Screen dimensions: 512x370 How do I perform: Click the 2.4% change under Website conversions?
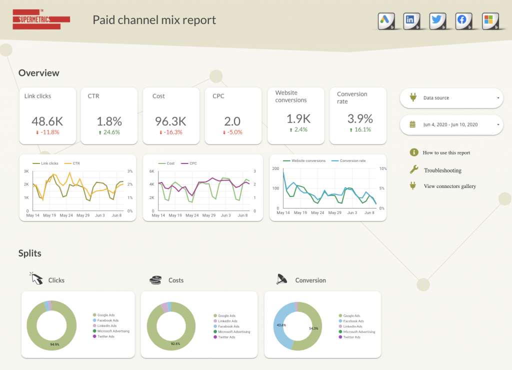299,129
